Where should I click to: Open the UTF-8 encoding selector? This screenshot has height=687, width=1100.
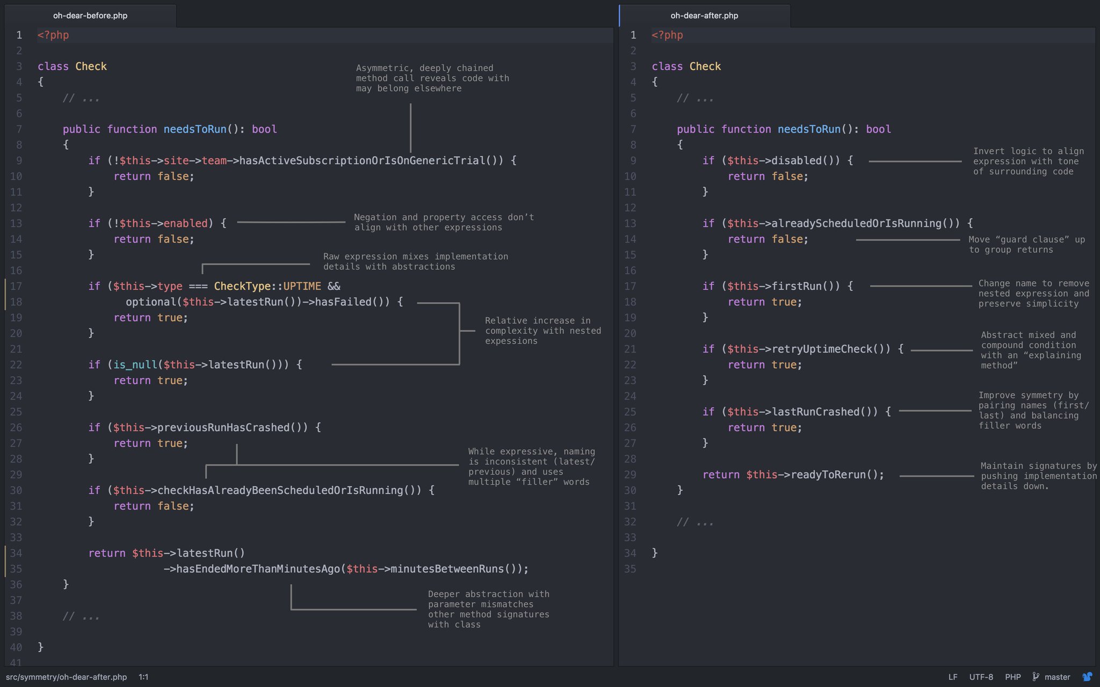981,677
